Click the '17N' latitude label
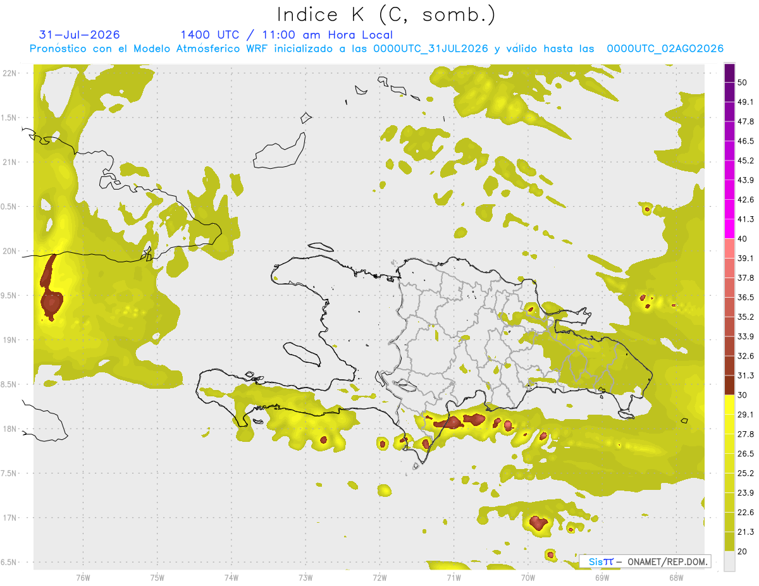Screen dimensions: 759x586 point(10,518)
